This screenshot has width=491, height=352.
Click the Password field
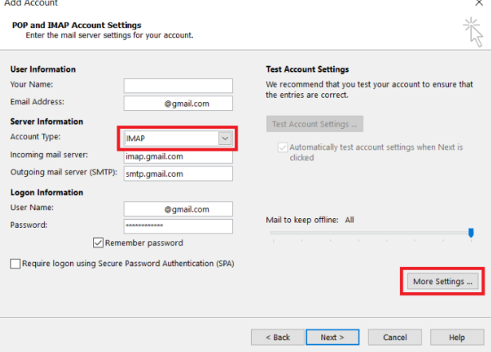coord(178,226)
